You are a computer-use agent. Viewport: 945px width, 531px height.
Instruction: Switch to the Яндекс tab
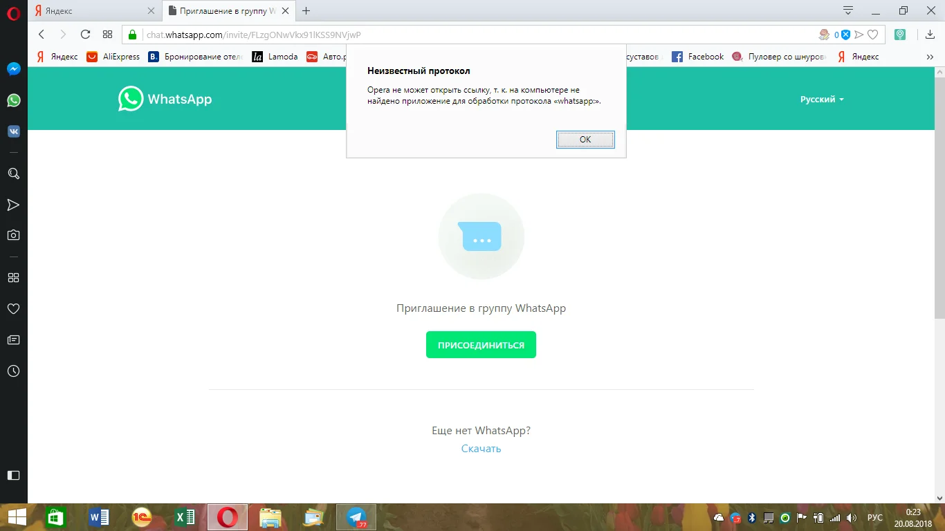[95, 11]
